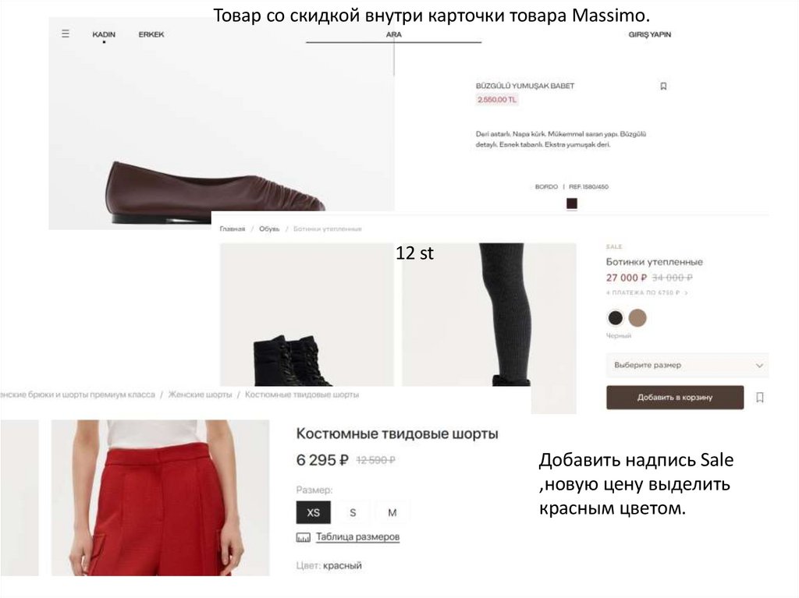Switch to the ERKEK tab
Viewport: 799px width, 598px height.
(151, 34)
